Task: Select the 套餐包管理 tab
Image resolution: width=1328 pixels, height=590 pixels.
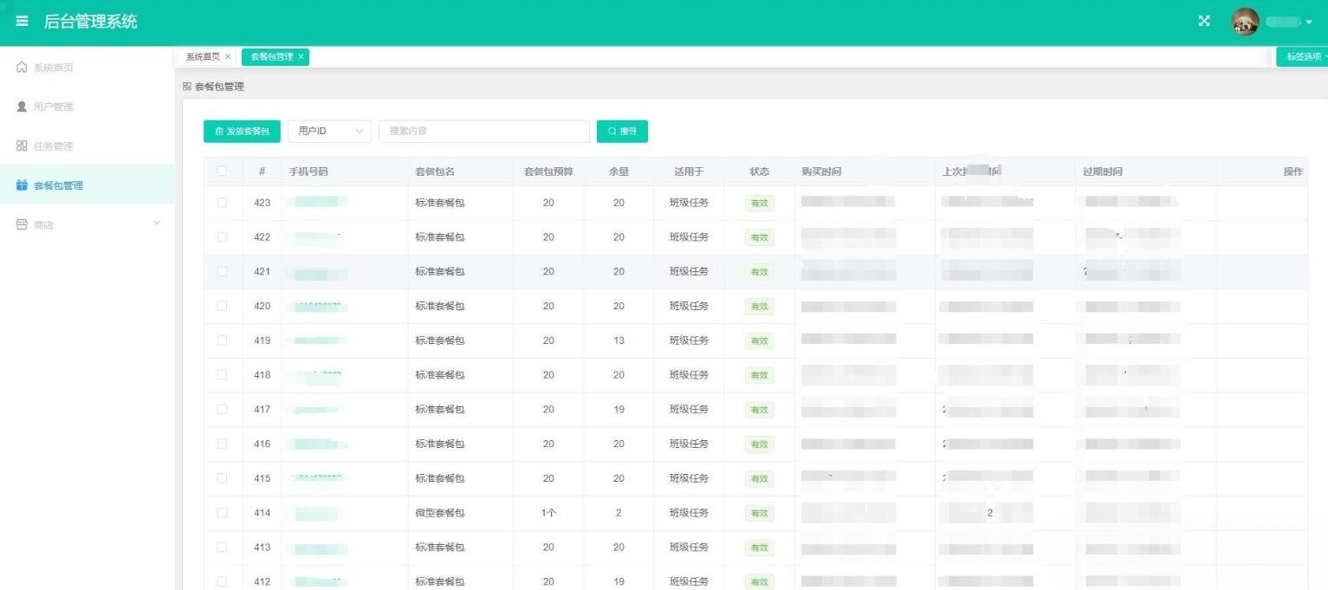Action: point(269,56)
